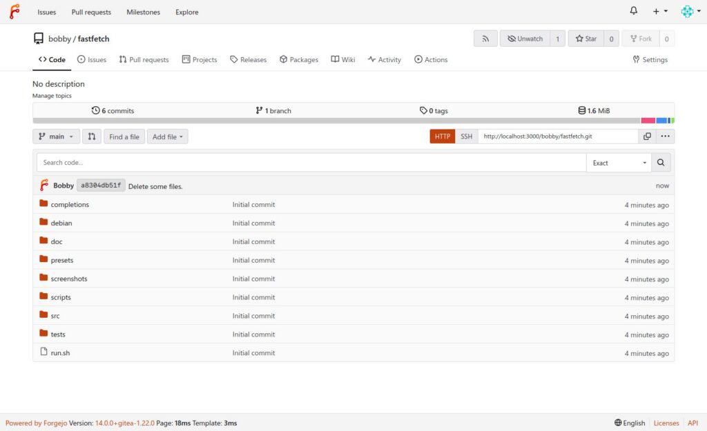This screenshot has width=707, height=431.
Task: Open the src folder
Action: click(x=55, y=316)
